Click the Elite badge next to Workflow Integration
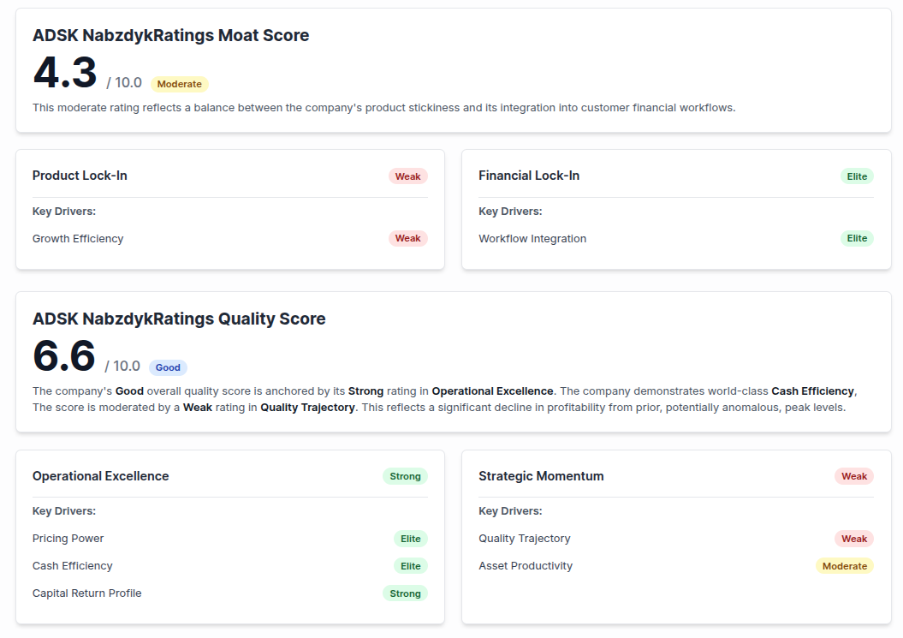This screenshot has height=638, width=903. 857,239
